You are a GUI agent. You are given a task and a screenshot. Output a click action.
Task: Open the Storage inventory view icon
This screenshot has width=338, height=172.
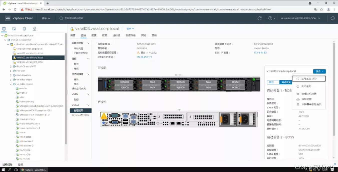click(24, 29)
